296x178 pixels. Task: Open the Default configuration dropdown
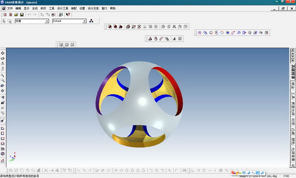click(84, 21)
